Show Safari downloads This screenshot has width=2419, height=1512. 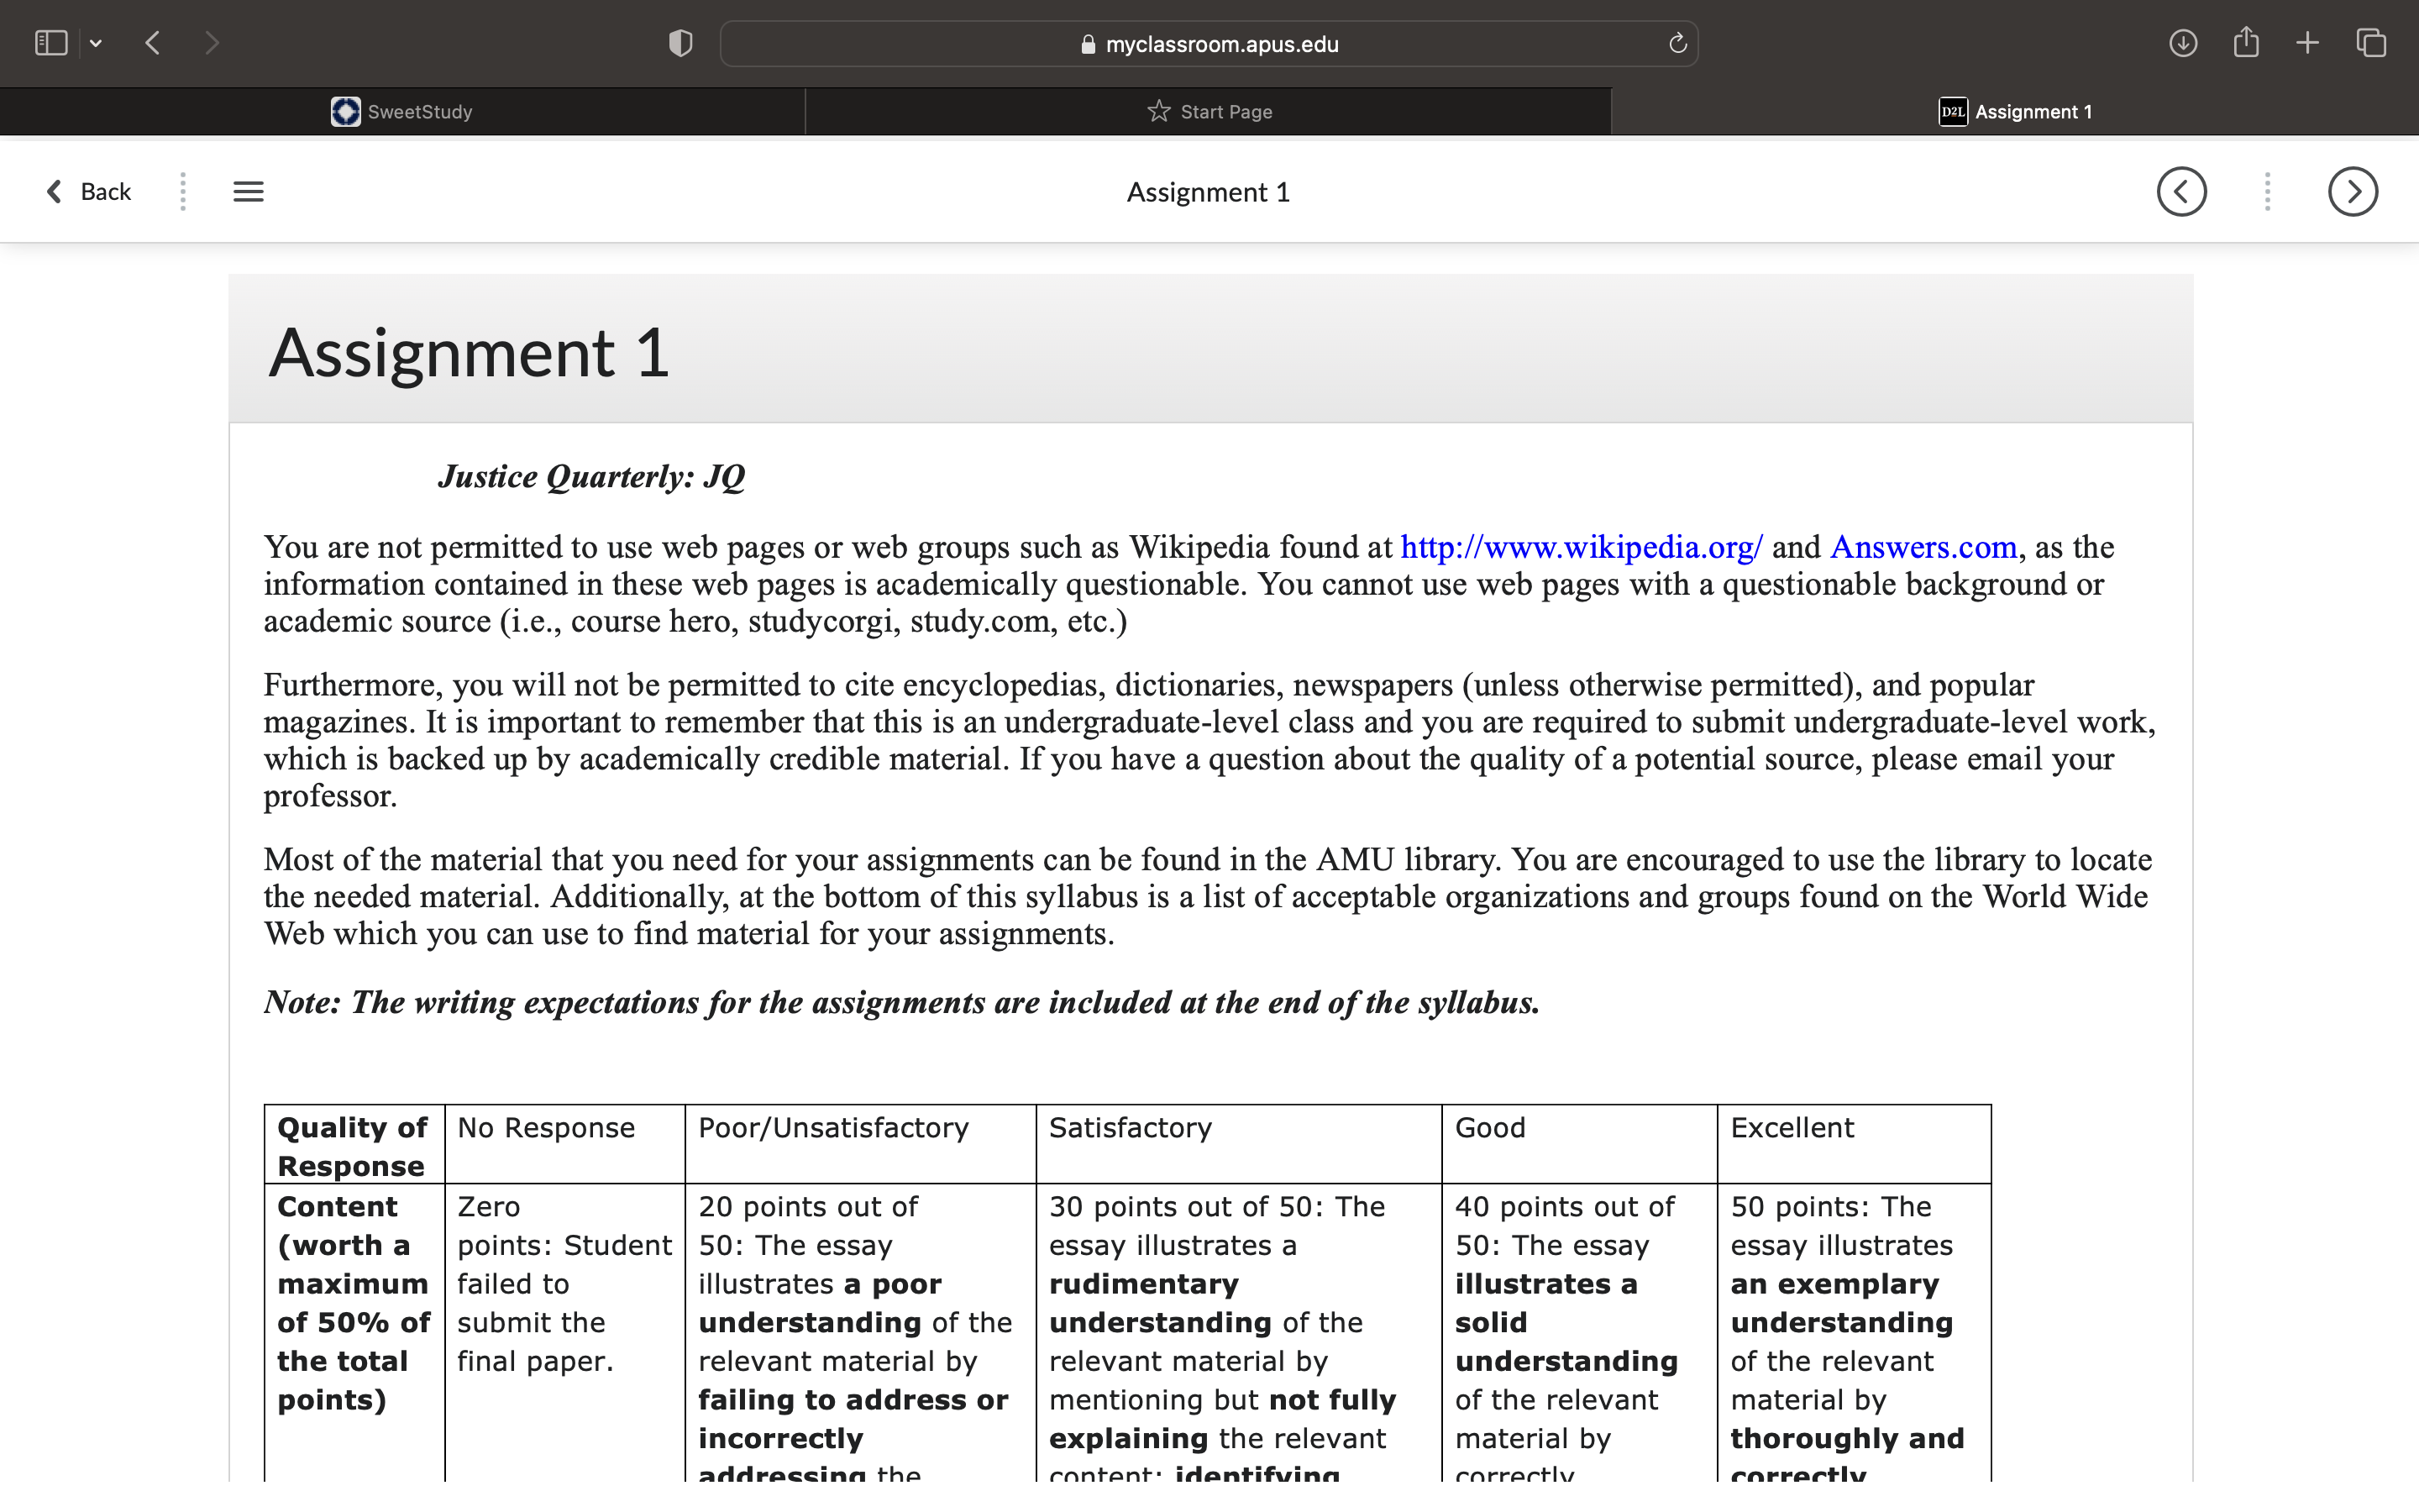pyautogui.click(x=2183, y=43)
